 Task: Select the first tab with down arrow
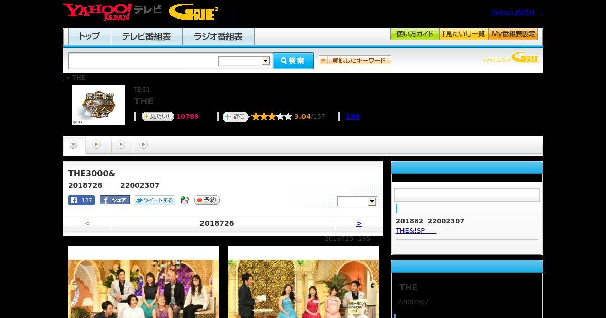(x=74, y=145)
